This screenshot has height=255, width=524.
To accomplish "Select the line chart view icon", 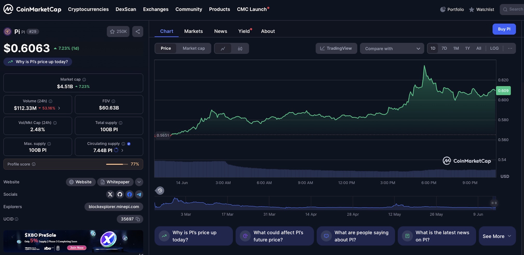I will [x=223, y=49].
